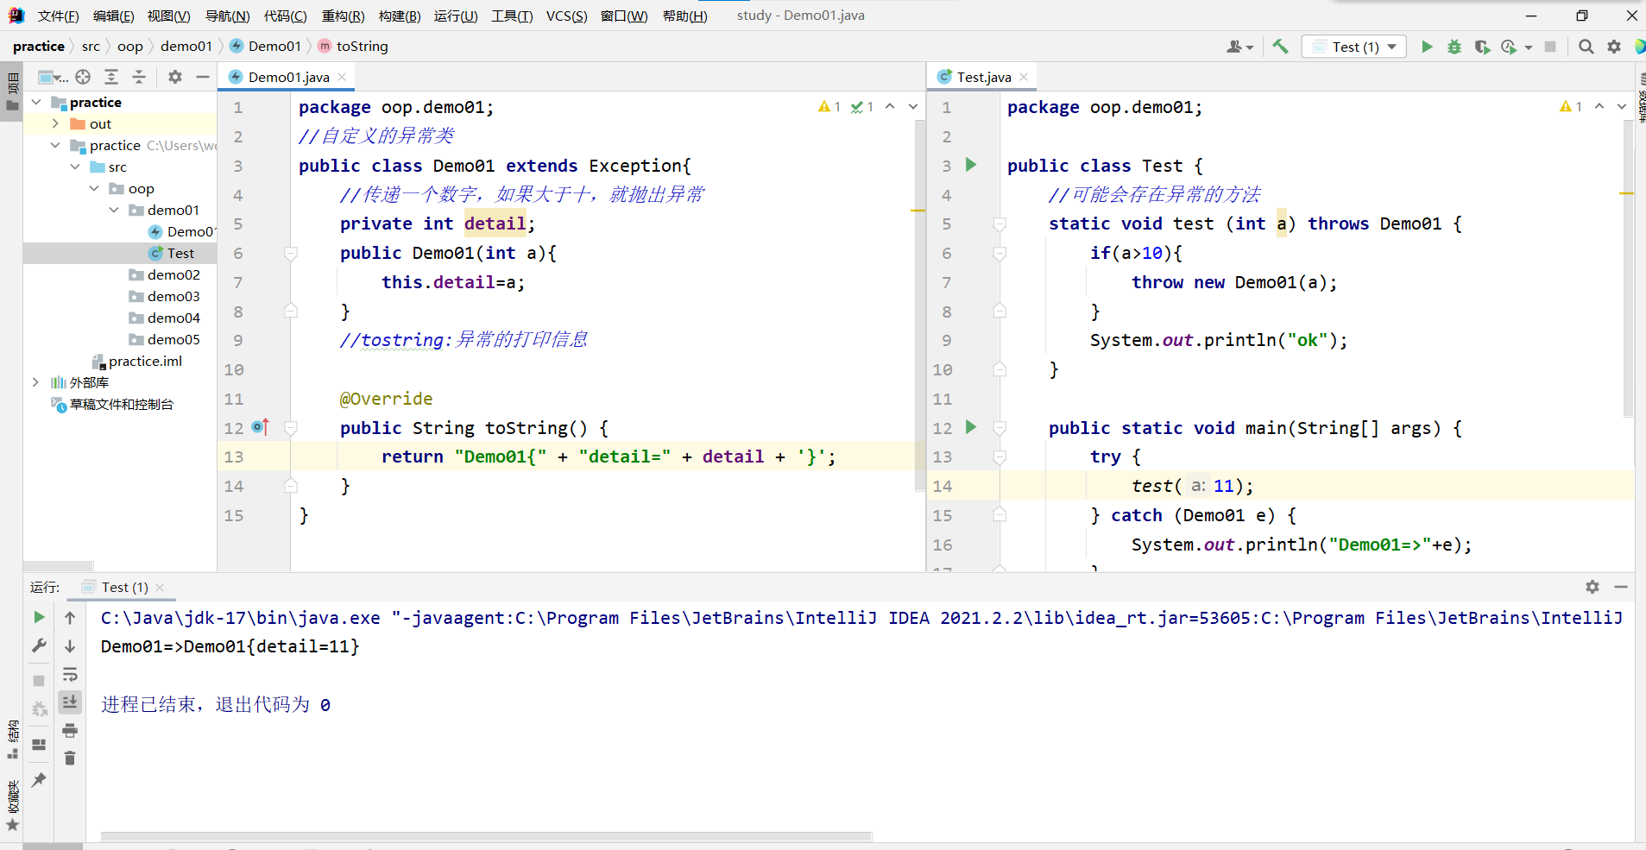1646x850 pixels.
Task: Expand the 外部库 node
Action: click(35, 382)
